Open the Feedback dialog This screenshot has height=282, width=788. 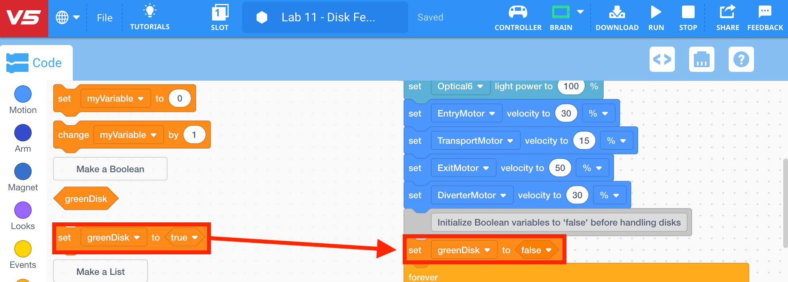(765, 17)
